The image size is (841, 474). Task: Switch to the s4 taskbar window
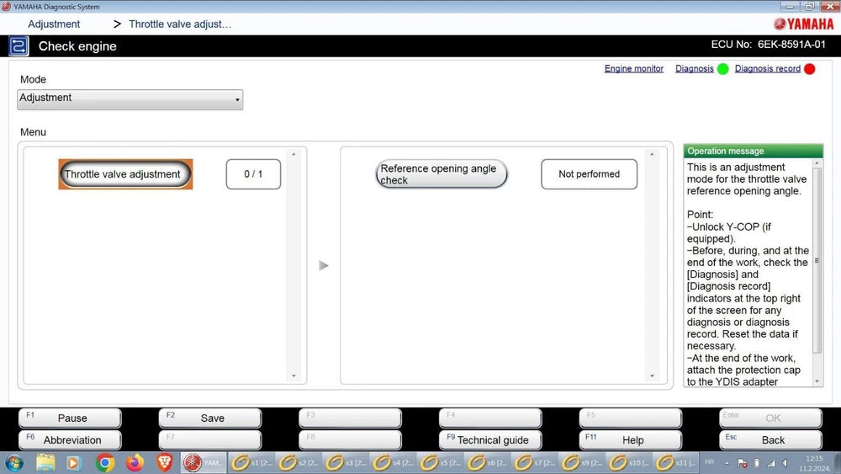point(393,463)
